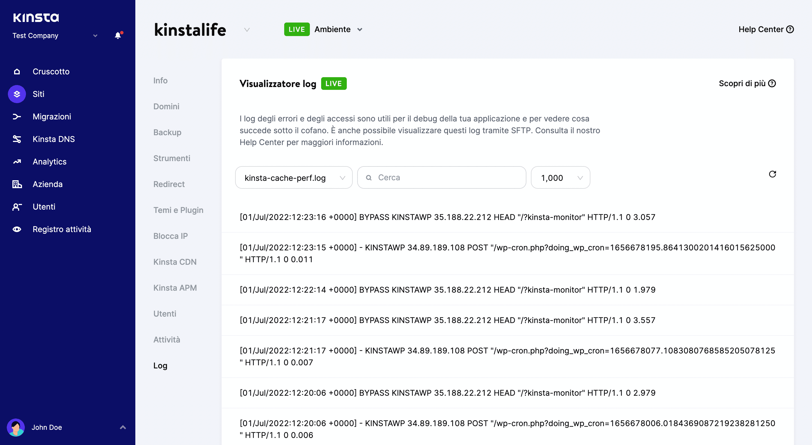812x445 pixels.
Task: Click the Registro attività eye icon
Action: click(17, 229)
